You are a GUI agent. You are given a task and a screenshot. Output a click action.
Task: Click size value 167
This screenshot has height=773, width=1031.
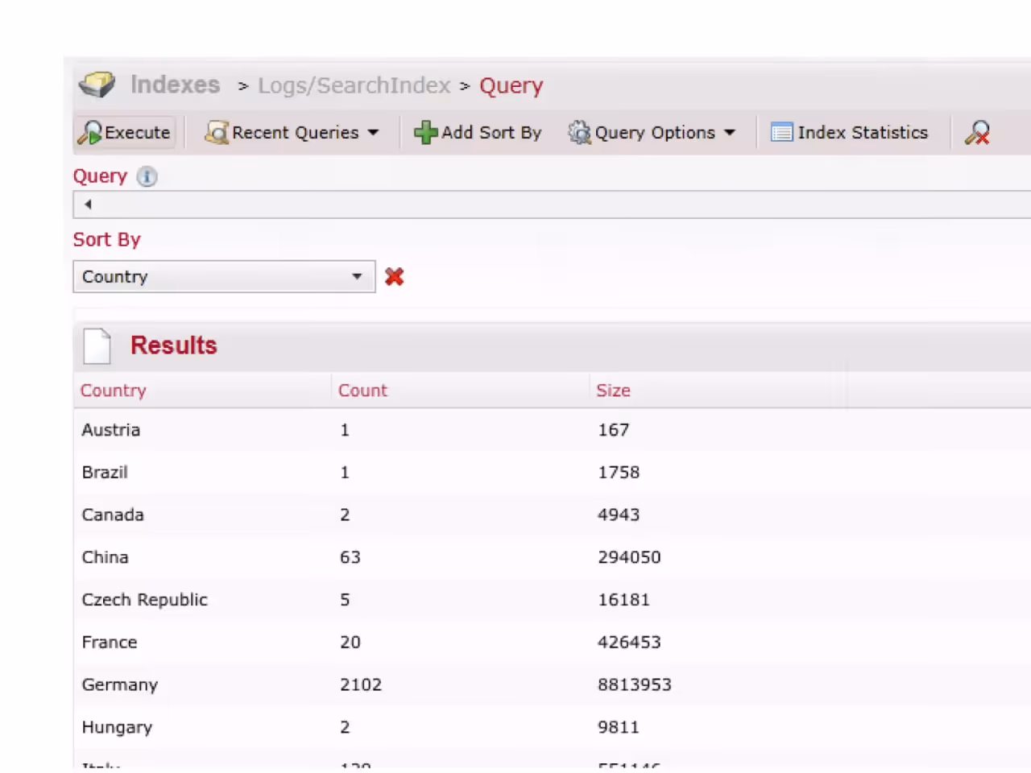[x=613, y=430]
